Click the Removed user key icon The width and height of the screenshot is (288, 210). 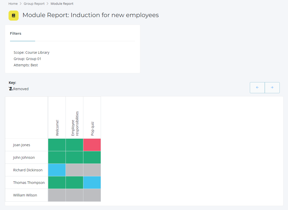11,89
